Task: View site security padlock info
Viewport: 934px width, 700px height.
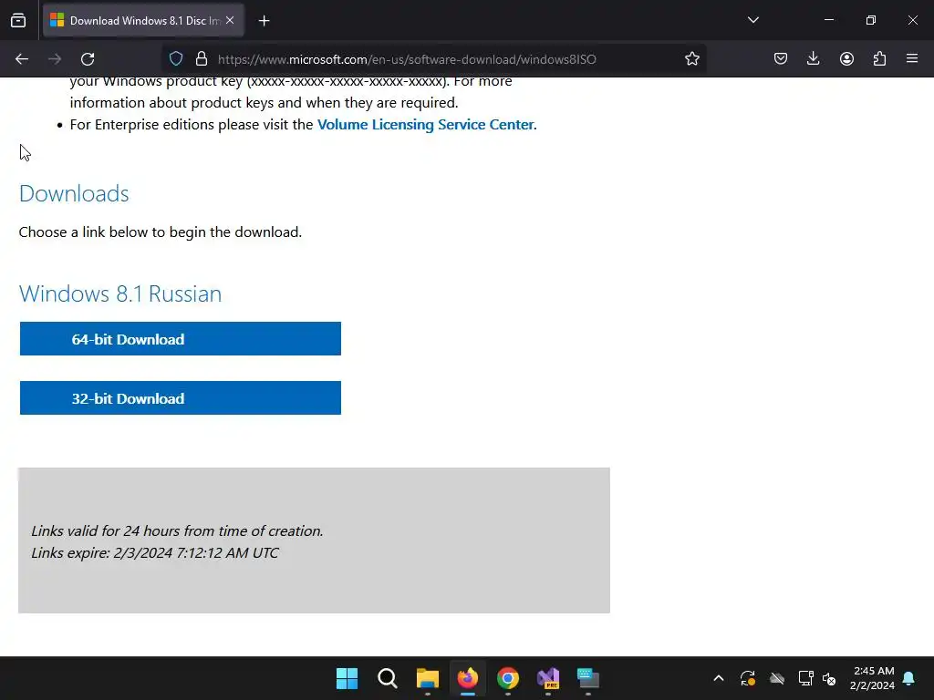Action: [x=202, y=58]
